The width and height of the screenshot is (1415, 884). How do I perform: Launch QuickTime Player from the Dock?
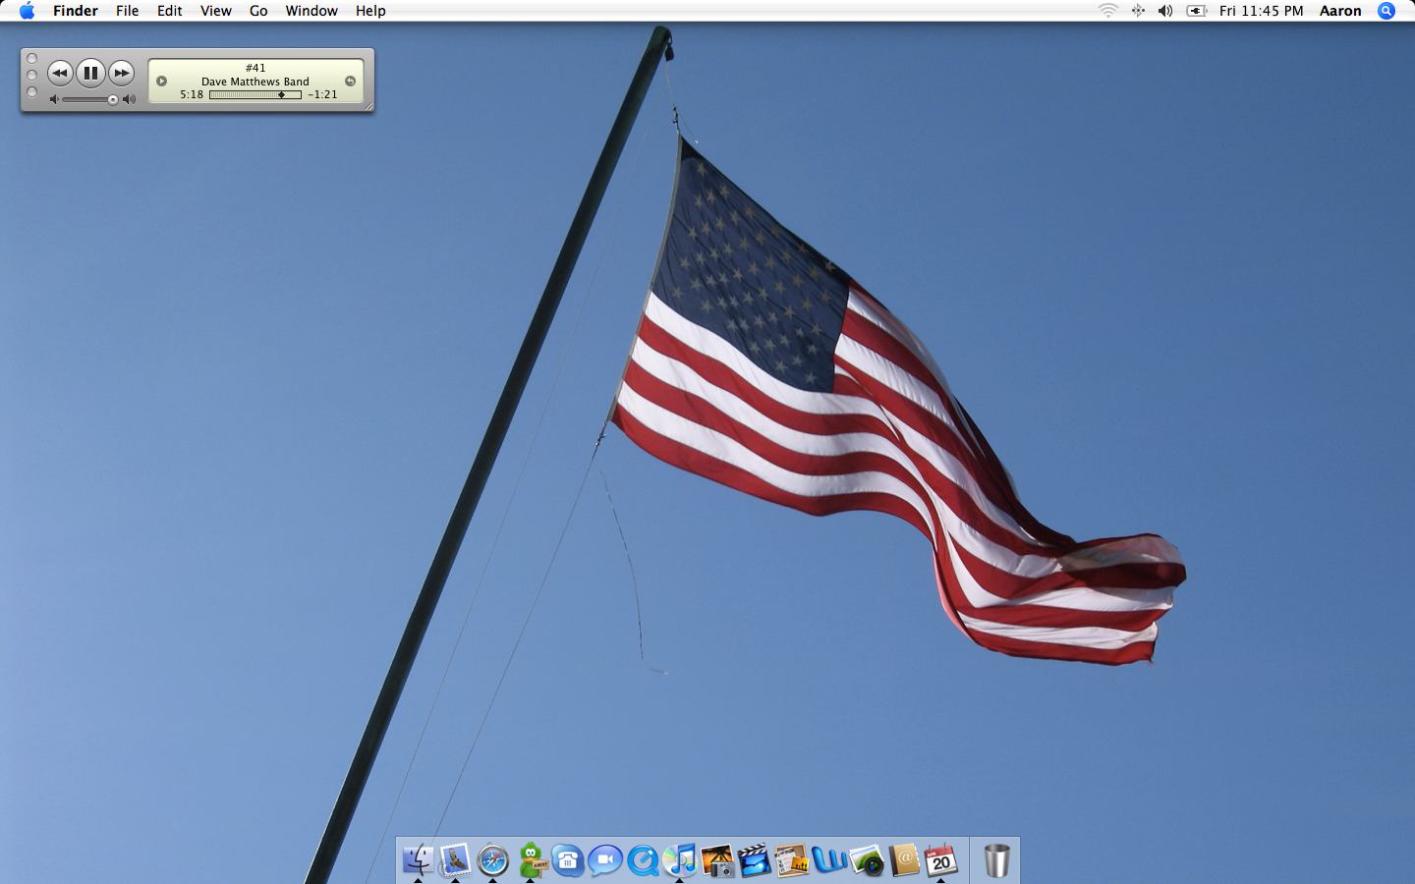pos(643,860)
